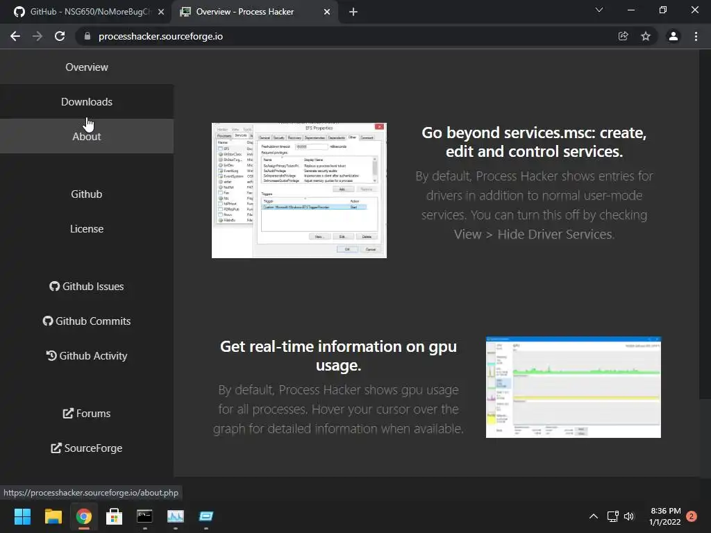The width and height of the screenshot is (711, 533).
Task: Click the GitHub icon beside Github Issues
Action: point(54,287)
